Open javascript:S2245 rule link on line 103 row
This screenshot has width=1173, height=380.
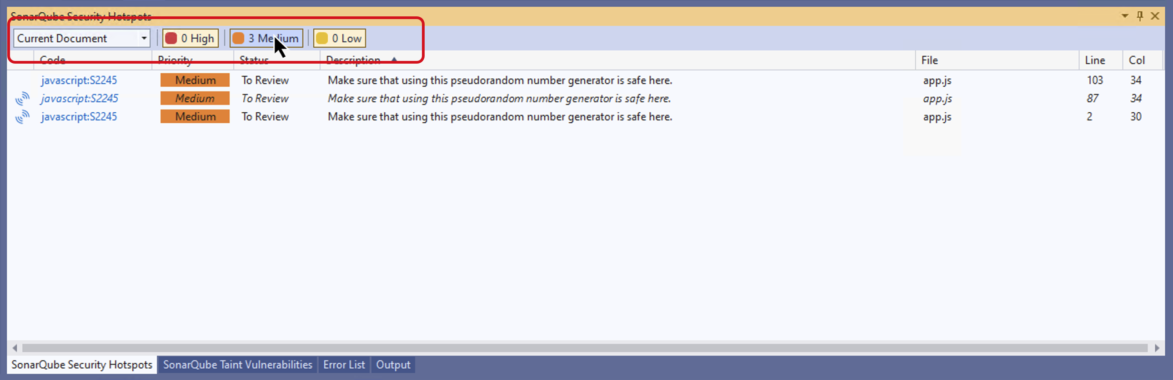pyautogui.click(x=79, y=80)
